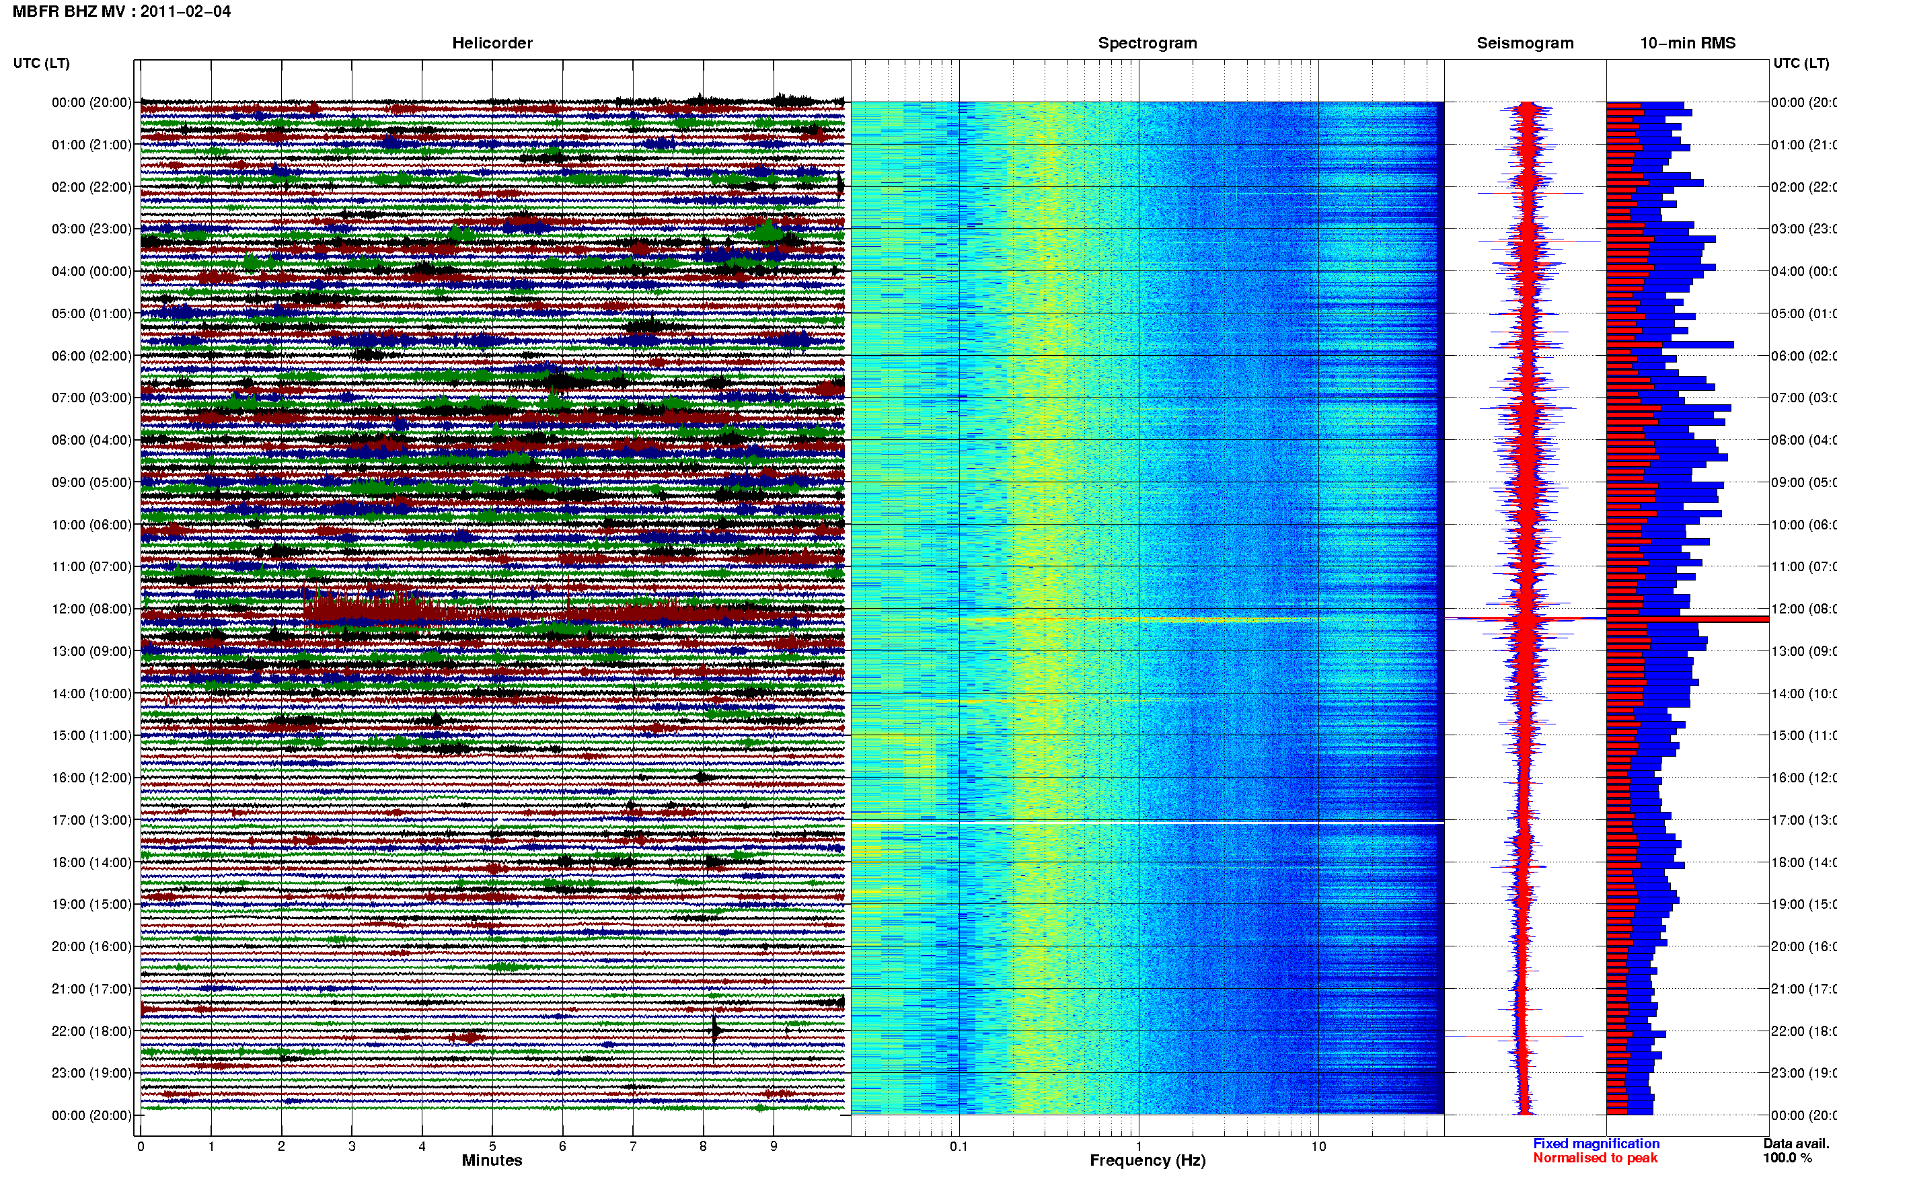Select left time label '18:00 (14:00)'
Image resolution: width=1913 pixels, height=1196 pixels.
pos(91,863)
